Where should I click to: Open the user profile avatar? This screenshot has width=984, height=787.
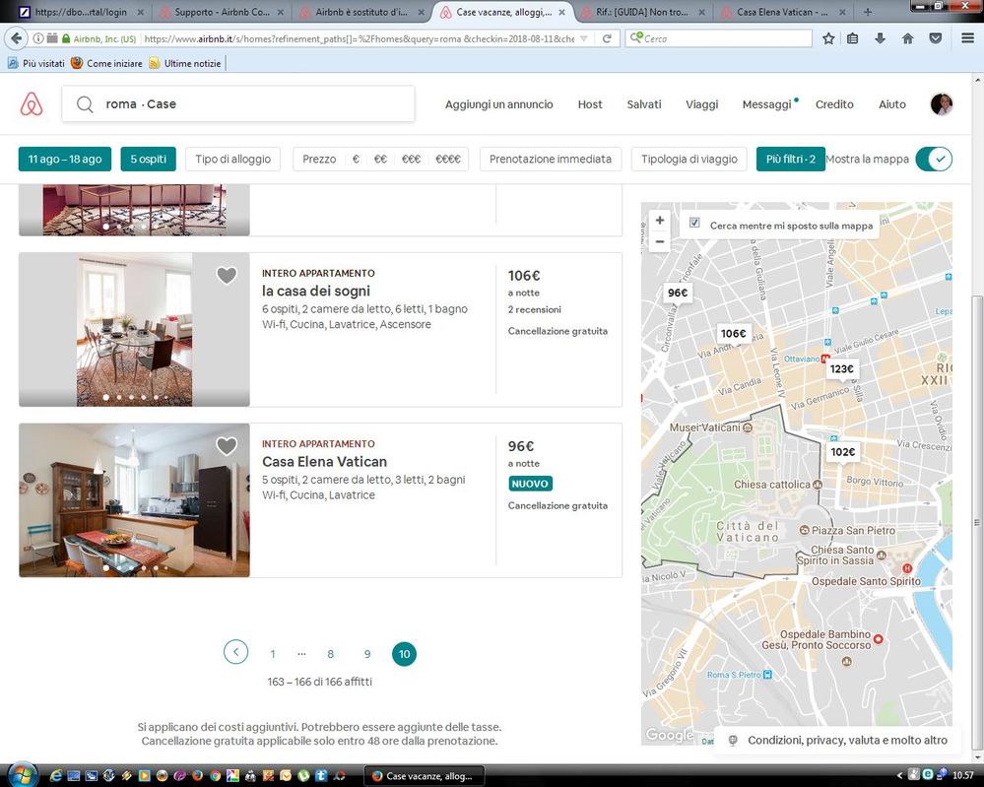[941, 104]
